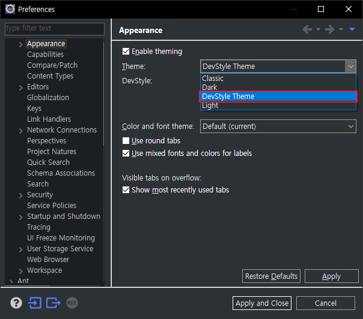Toggle the Enable theming checkbox

tap(126, 52)
